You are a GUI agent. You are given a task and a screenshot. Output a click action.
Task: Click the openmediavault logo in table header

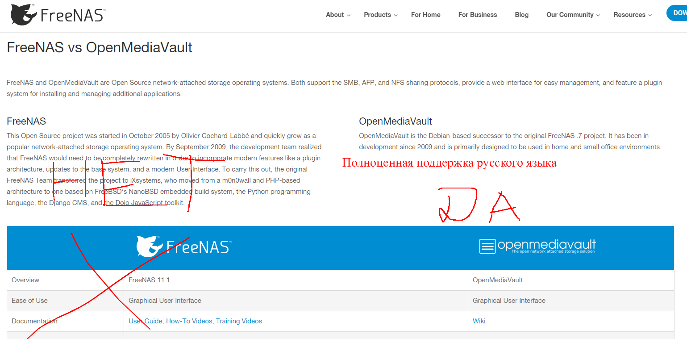(x=537, y=246)
